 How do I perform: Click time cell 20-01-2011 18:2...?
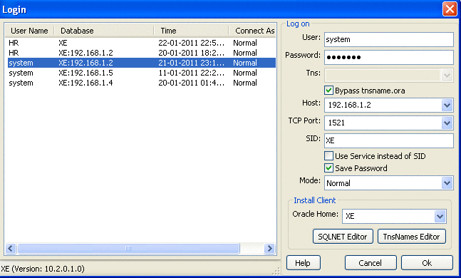[x=192, y=53]
